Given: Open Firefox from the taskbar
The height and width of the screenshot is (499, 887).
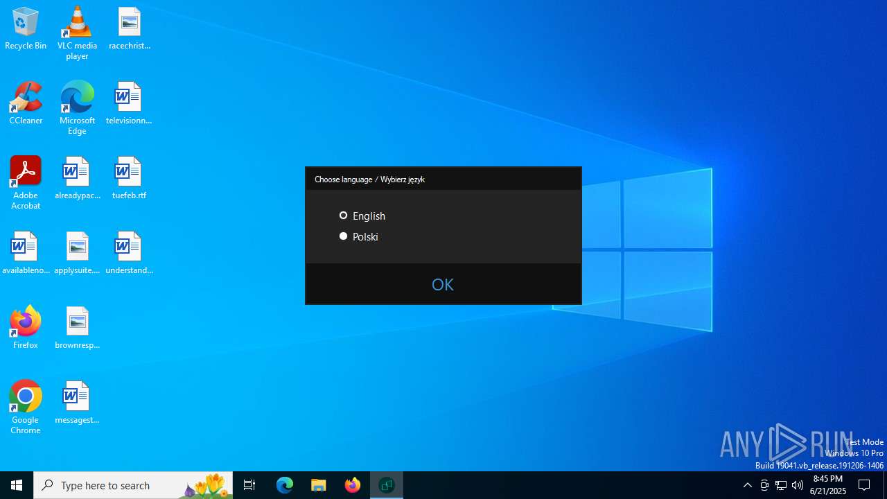Looking at the screenshot, I should 353,485.
